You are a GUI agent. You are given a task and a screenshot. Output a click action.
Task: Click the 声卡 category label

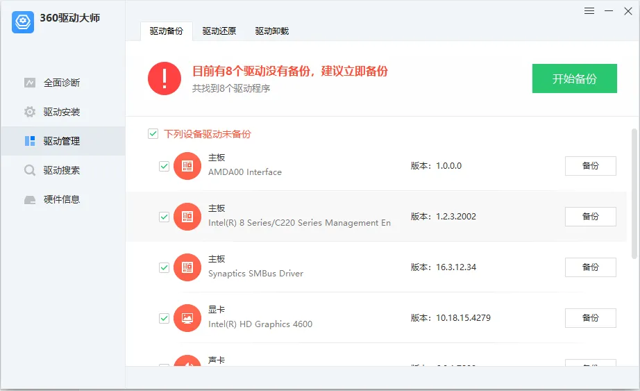click(x=217, y=360)
